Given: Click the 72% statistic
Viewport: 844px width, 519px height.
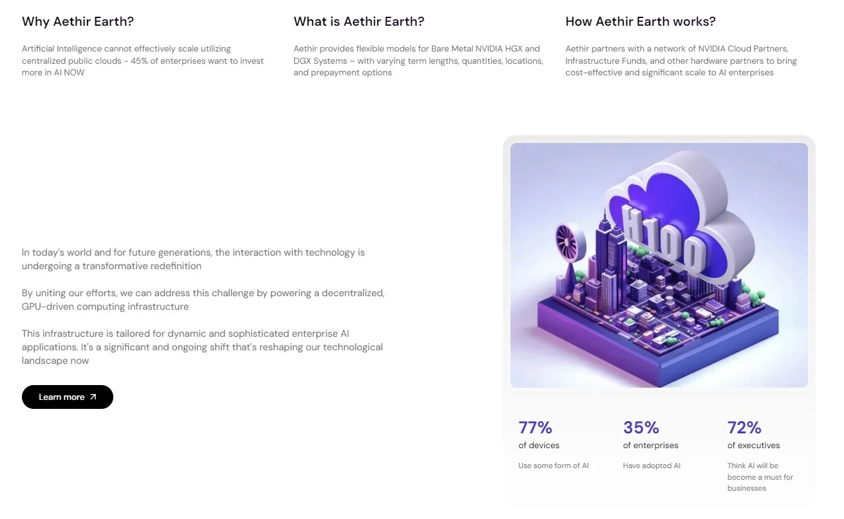Looking at the screenshot, I should point(744,427).
